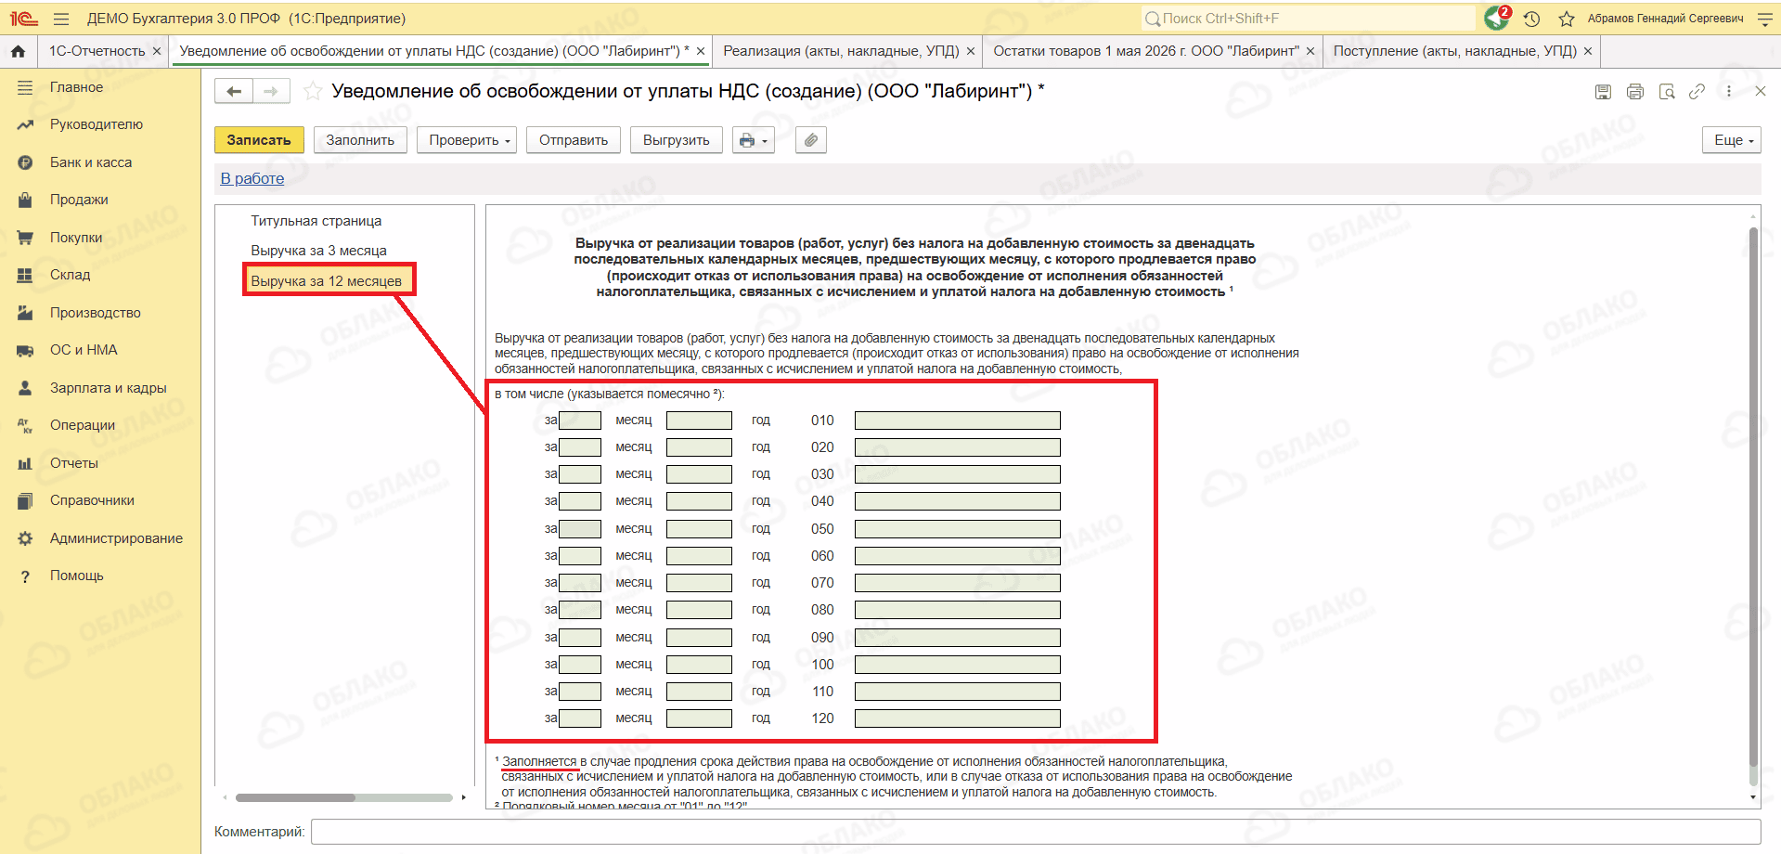Expand the Еще menu
The height and width of the screenshot is (854, 1781).
(x=1732, y=140)
